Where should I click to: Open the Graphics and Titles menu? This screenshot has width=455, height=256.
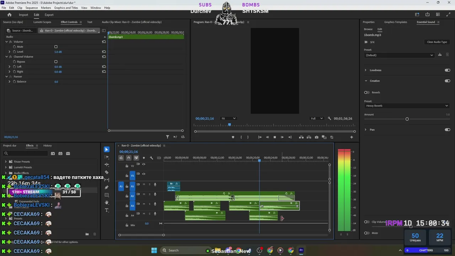pos(66,8)
